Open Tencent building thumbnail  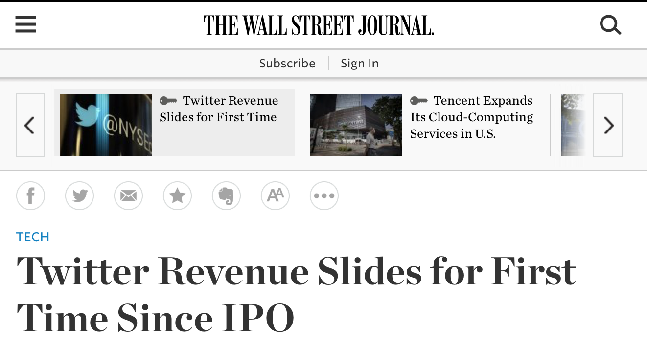pyautogui.click(x=356, y=125)
